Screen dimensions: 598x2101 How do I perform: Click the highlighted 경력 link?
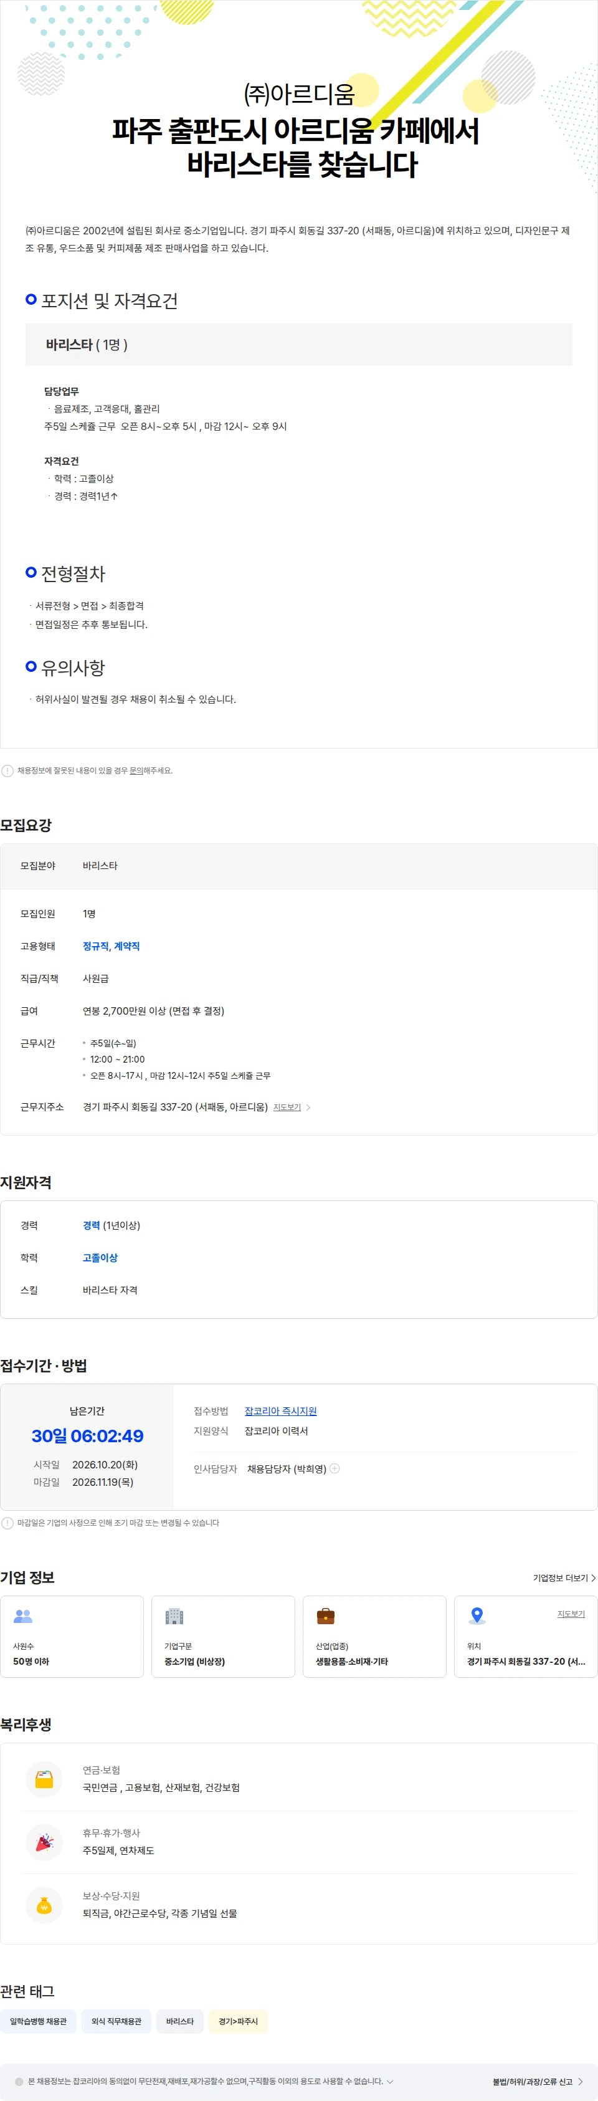pyautogui.click(x=91, y=1225)
